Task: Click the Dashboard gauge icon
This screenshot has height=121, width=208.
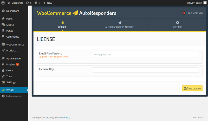Action: [3, 11]
